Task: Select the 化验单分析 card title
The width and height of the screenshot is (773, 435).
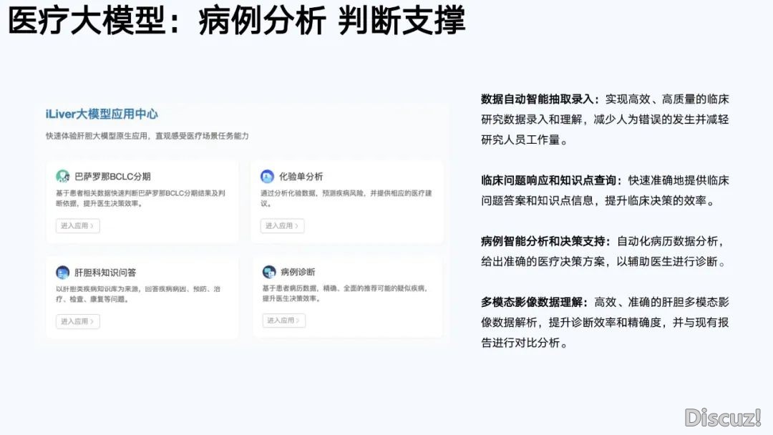Action: pos(301,177)
